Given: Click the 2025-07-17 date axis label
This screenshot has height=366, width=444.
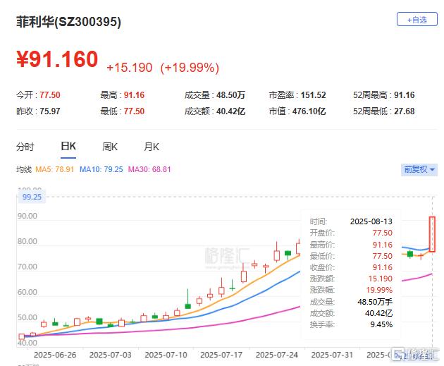Looking at the screenshot, I should click(x=221, y=355).
